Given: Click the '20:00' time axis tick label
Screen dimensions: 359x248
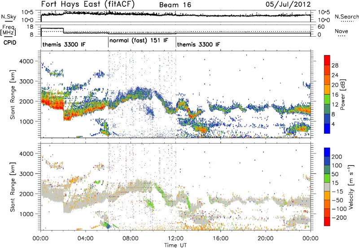Looking at the screenshot, I should coord(265,239).
